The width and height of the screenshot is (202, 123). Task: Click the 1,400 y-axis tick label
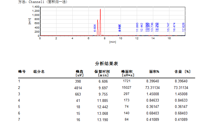36,7
